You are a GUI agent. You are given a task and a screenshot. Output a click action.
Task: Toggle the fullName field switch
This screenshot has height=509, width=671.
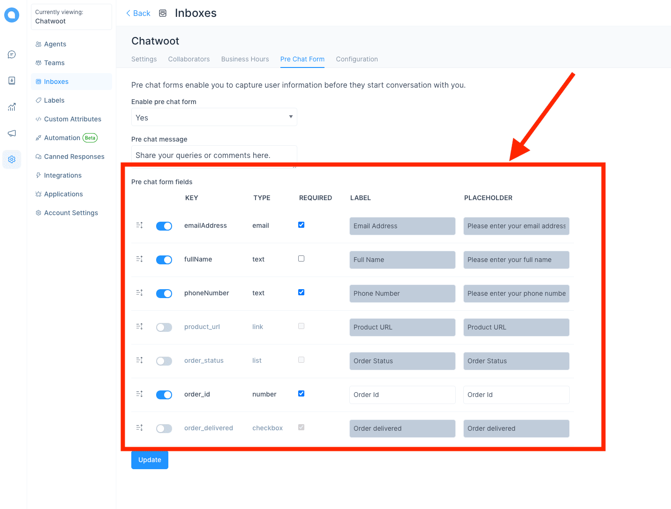pyautogui.click(x=164, y=260)
